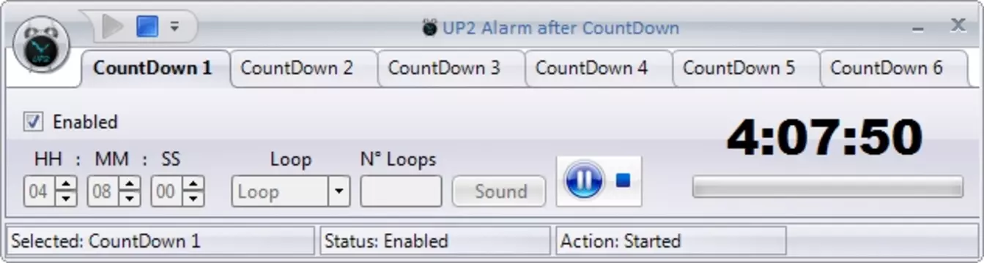Click the N° Loops input field
Viewport: 984px width, 263px height.
pyautogui.click(x=401, y=191)
